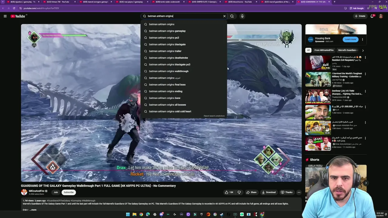The height and width of the screenshot is (218, 388).
Task: Choose 'batman arkham origins final boss' suggestion
Action: click(x=184, y=84)
